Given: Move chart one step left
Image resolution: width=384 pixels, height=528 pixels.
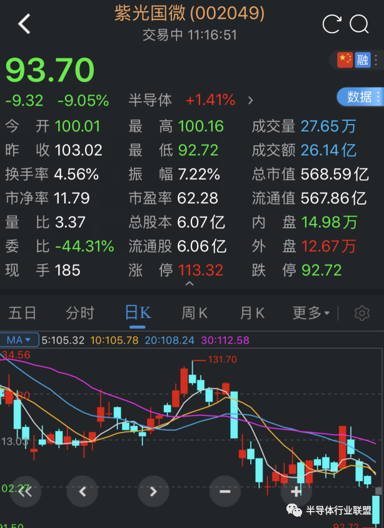Looking at the screenshot, I should [83, 492].
